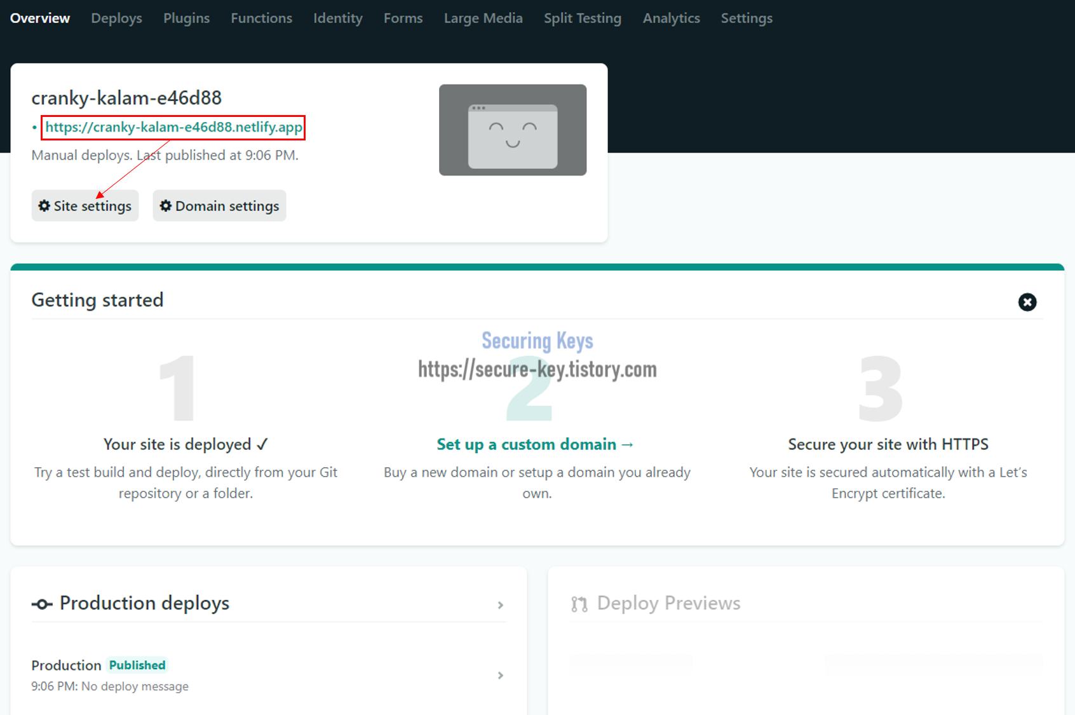The width and height of the screenshot is (1075, 715).
Task: Go to the Functions tab
Action: [261, 18]
